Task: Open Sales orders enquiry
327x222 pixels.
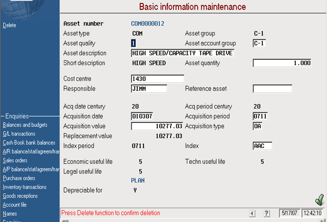Action: [15, 160]
